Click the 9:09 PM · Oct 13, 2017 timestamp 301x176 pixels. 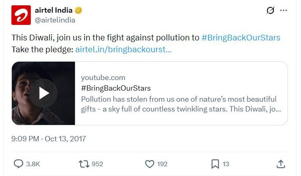[48, 138]
